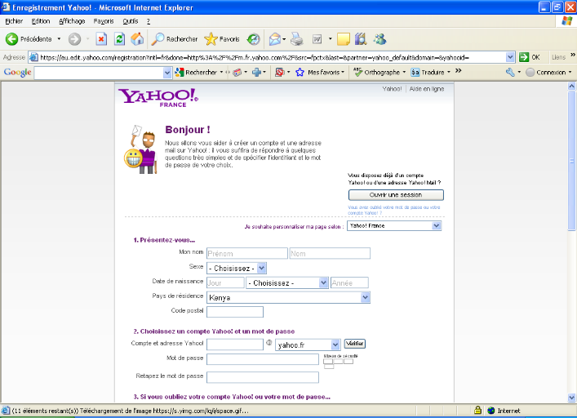Image resolution: width=577 pixels, height=418 pixels.
Task: Expand the Précédente history dropdown arrow
Action: [x=59, y=39]
